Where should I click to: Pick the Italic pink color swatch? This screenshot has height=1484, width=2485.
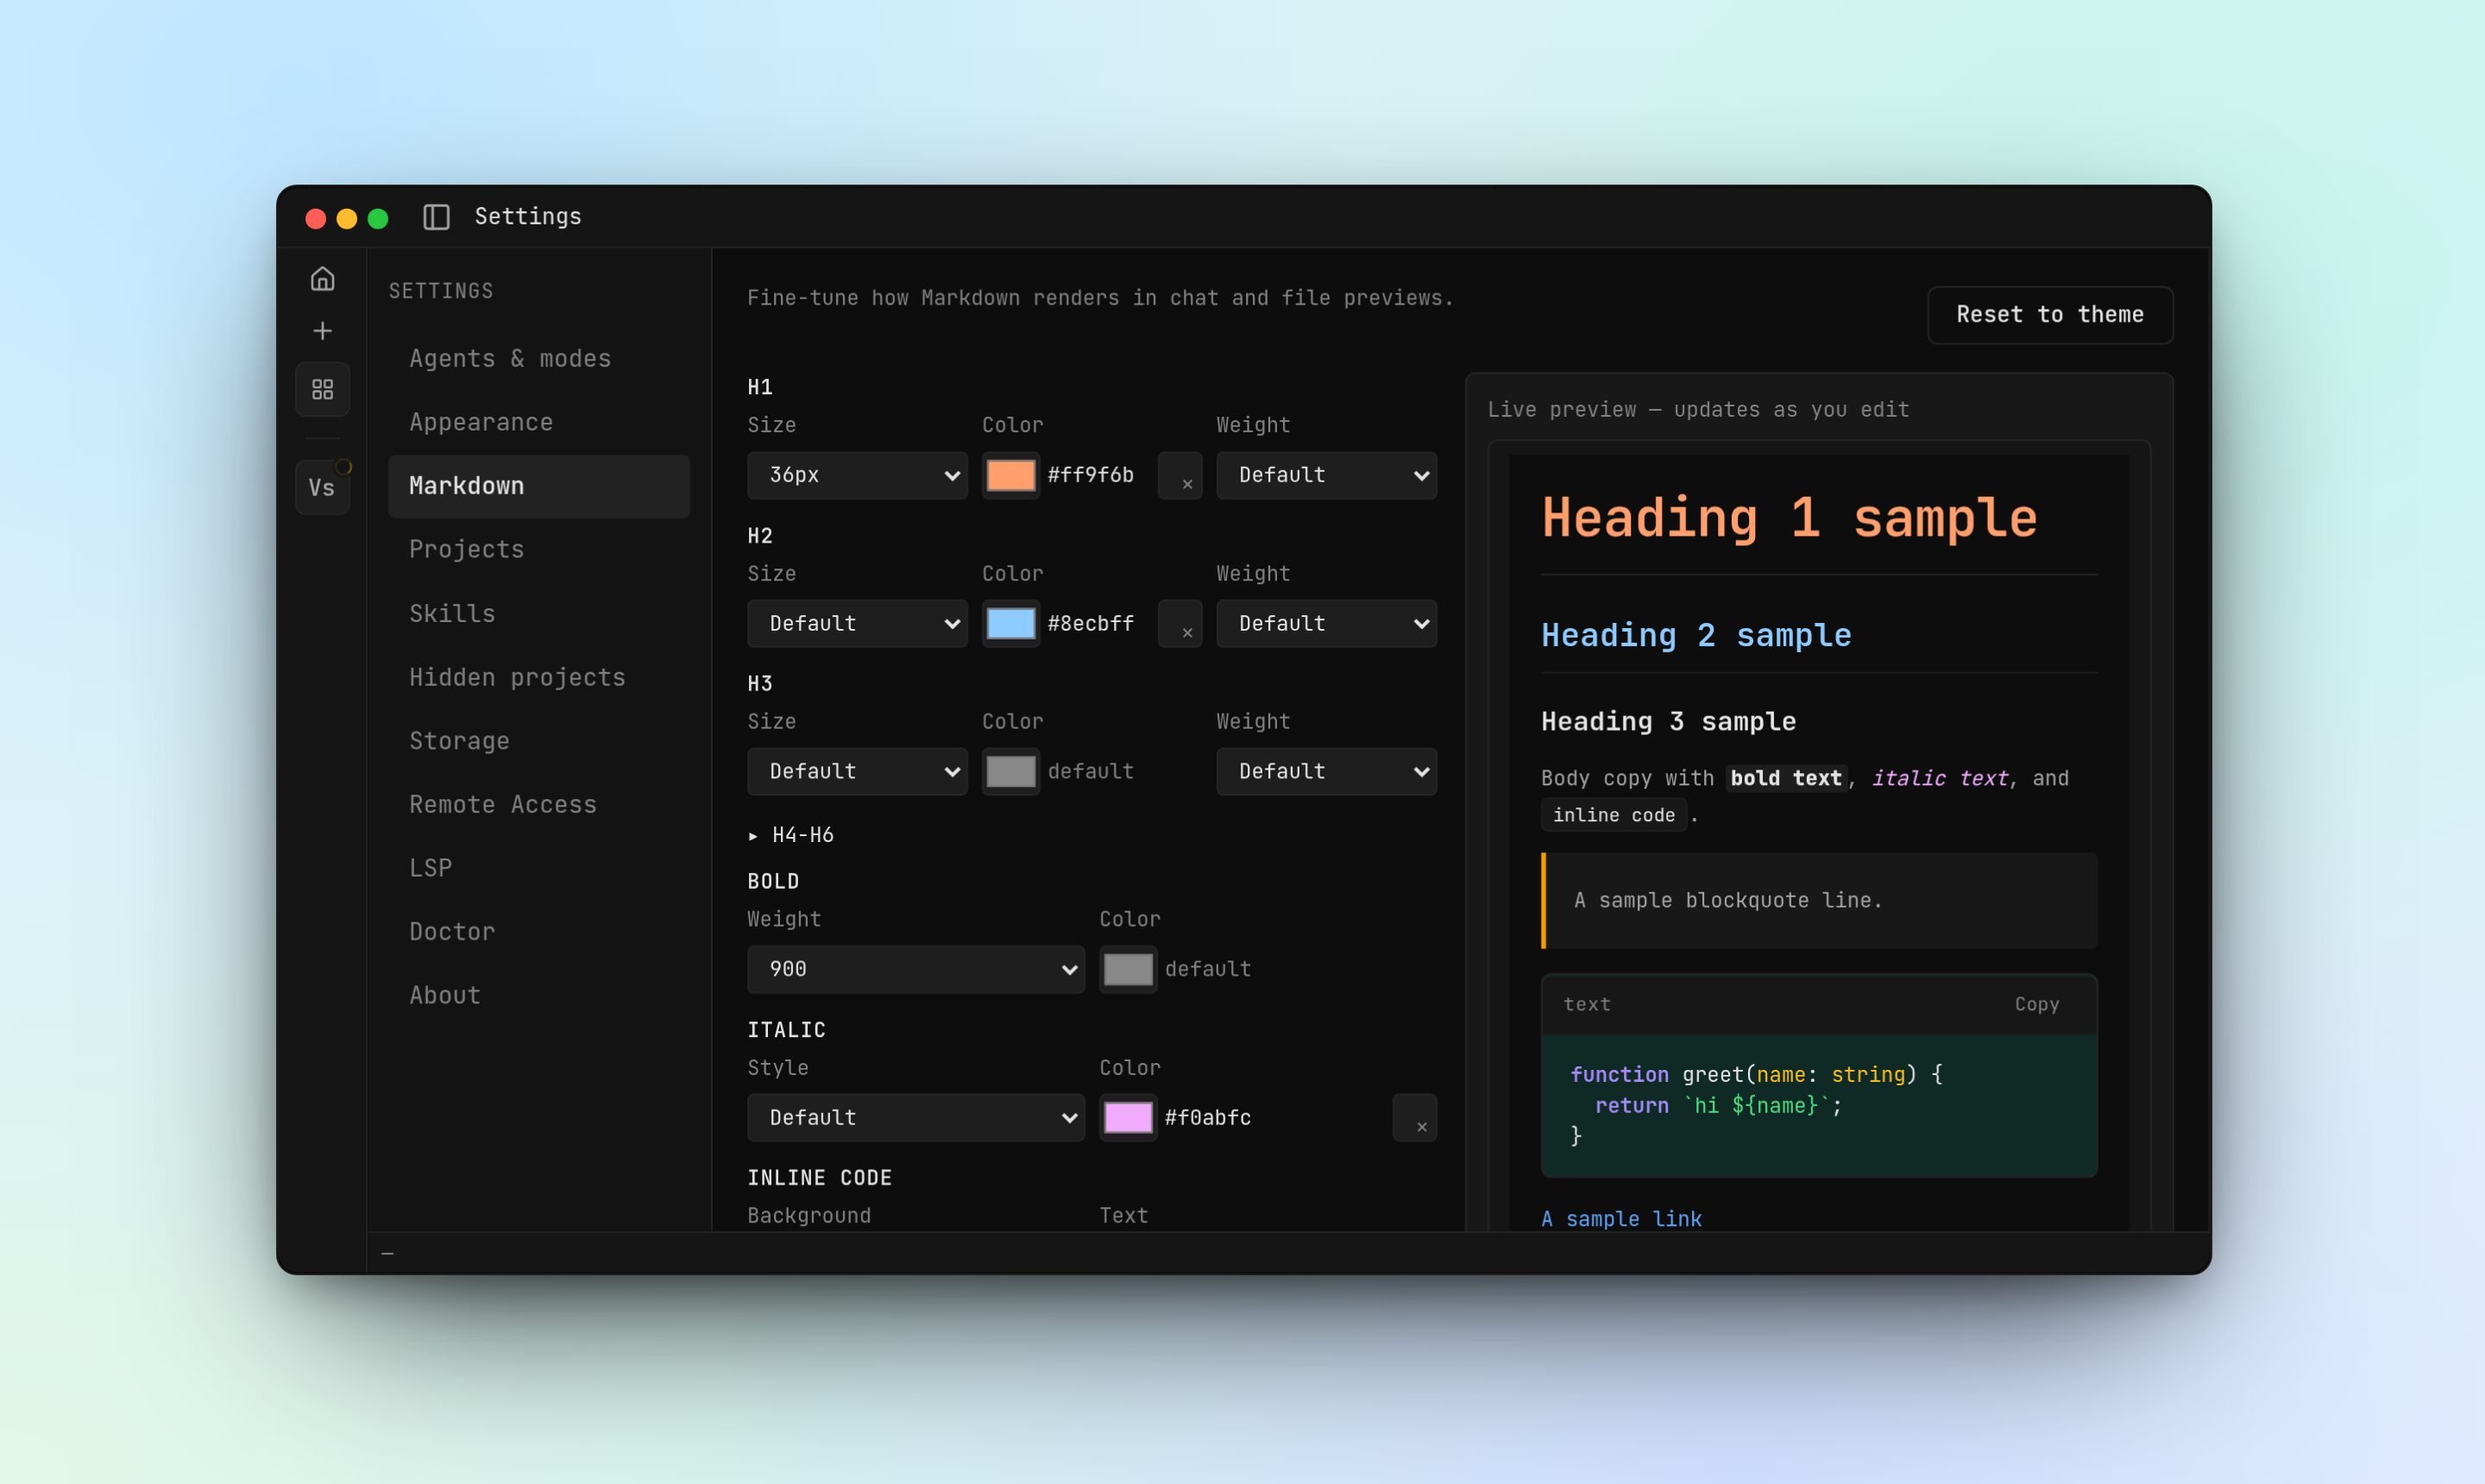coord(1128,1118)
